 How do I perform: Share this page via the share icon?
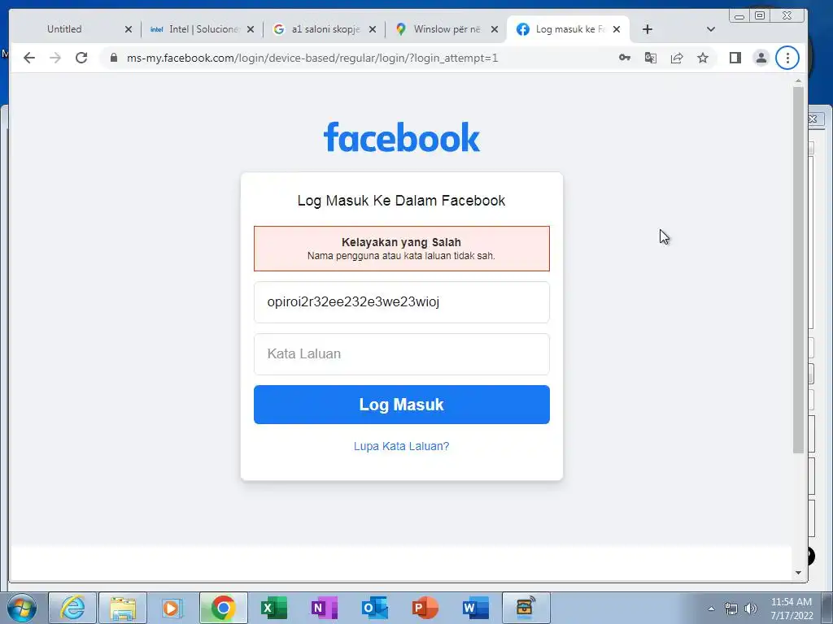[x=677, y=58]
